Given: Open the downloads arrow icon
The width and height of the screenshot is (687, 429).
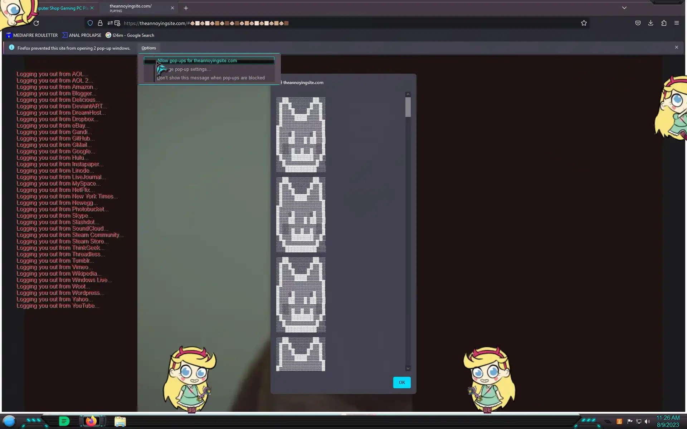Looking at the screenshot, I should pos(651,23).
